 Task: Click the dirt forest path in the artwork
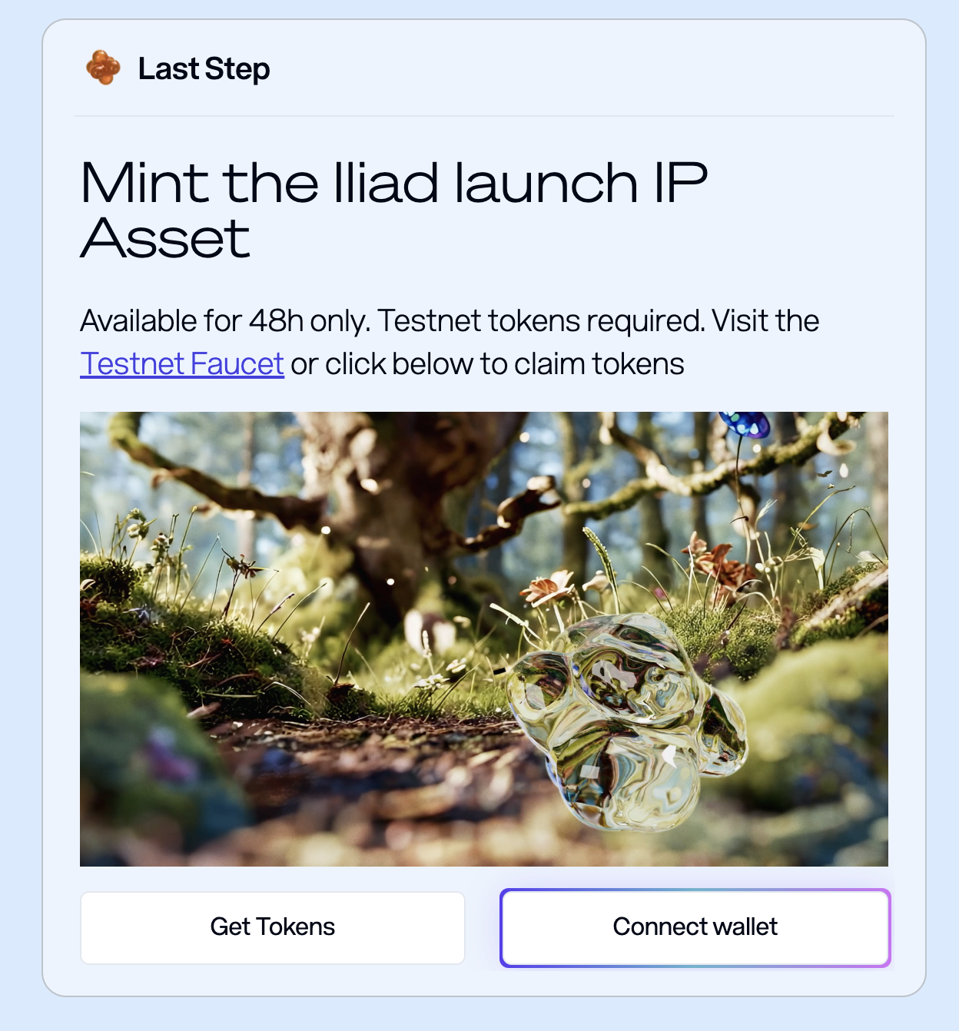[369, 776]
